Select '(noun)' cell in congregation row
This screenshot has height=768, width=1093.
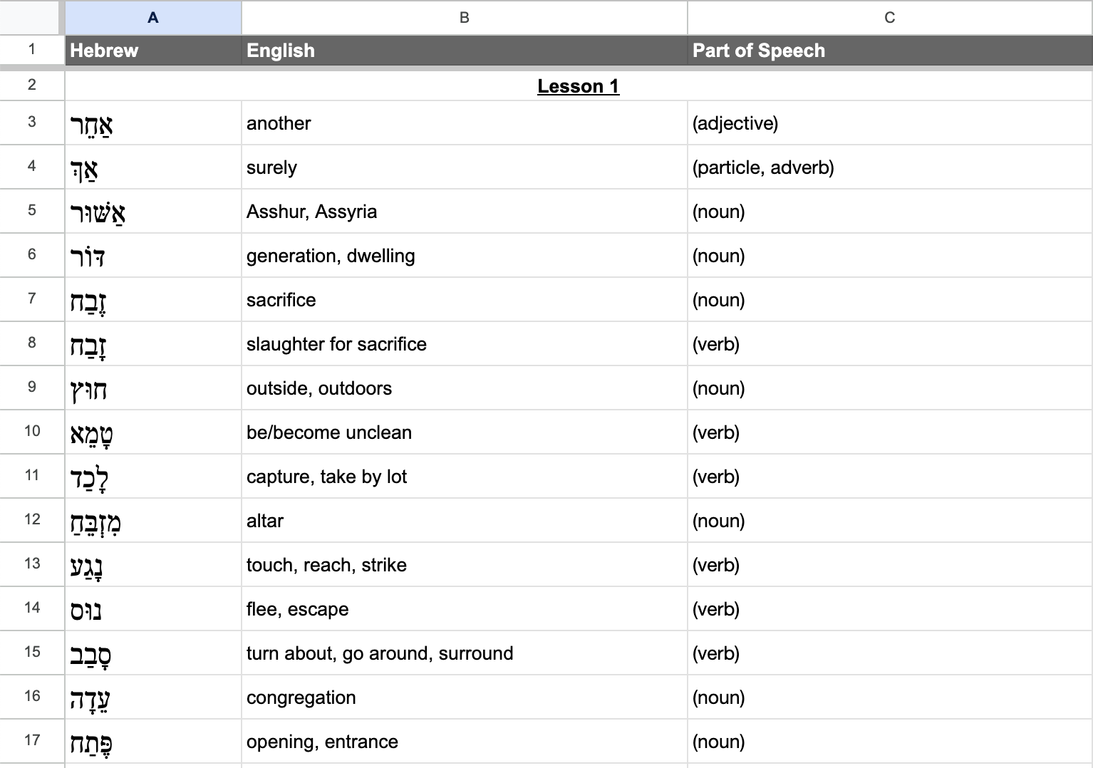click(x=890, y=697)
